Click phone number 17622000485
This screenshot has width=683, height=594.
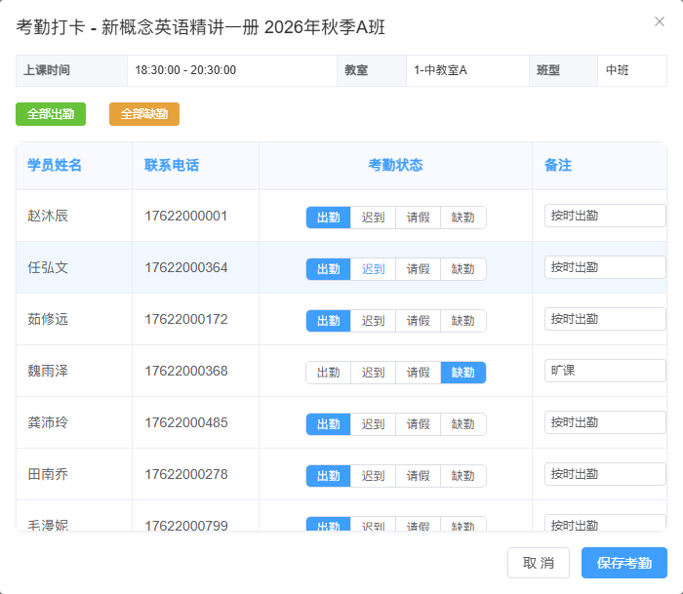[186, 422]
